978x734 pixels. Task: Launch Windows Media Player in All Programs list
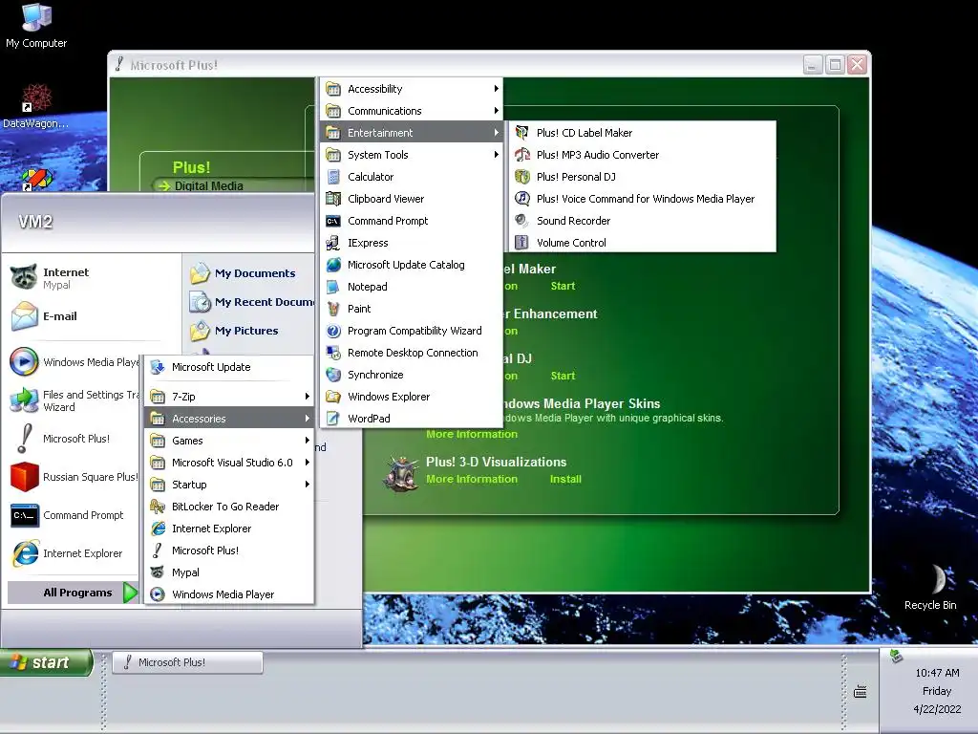coord(229,594)
